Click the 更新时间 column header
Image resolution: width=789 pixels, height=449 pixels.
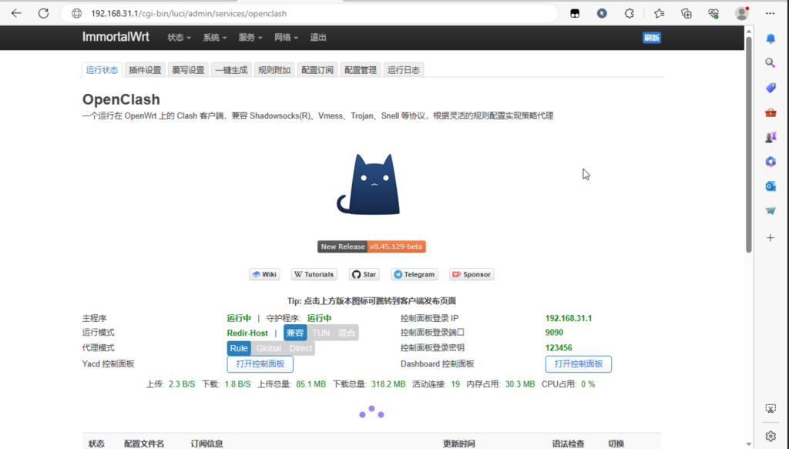[x=458, y=444]
